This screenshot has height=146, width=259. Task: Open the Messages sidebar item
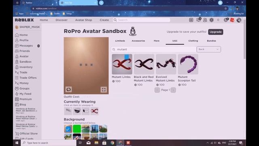[26, 46]
